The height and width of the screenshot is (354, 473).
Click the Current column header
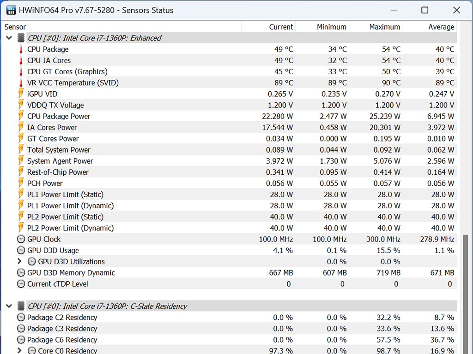(x=281, y=27)
